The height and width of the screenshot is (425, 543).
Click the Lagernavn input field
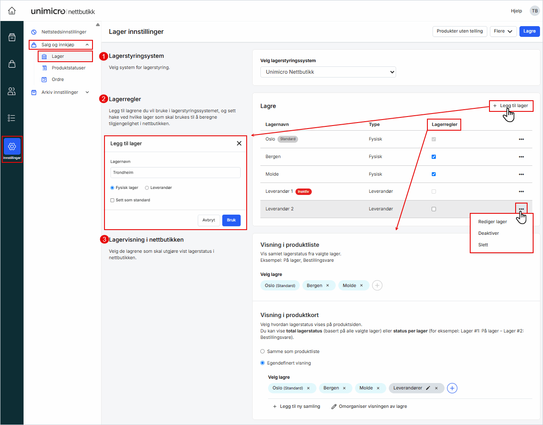point(175,173)
